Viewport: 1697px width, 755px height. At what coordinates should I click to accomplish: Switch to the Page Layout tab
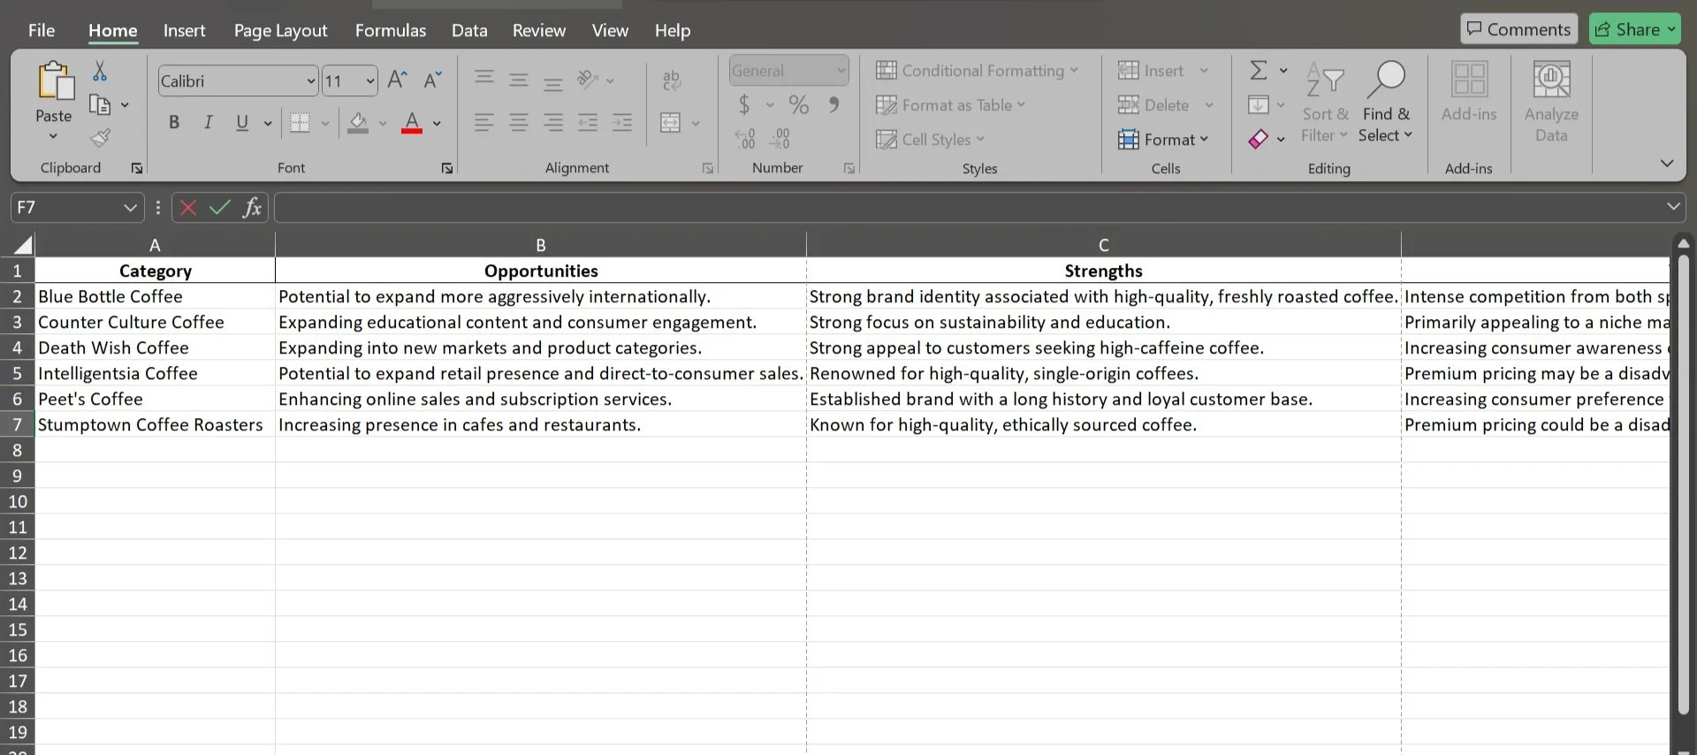(x=280, y=30)
